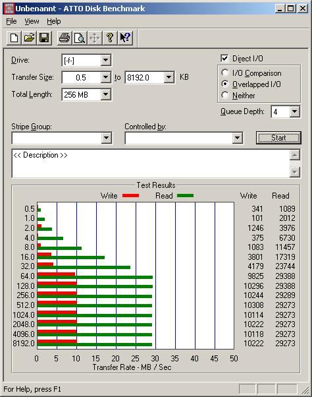Click the read value 2012
This screenshot has width=312, height=397.
click(287, 218)
